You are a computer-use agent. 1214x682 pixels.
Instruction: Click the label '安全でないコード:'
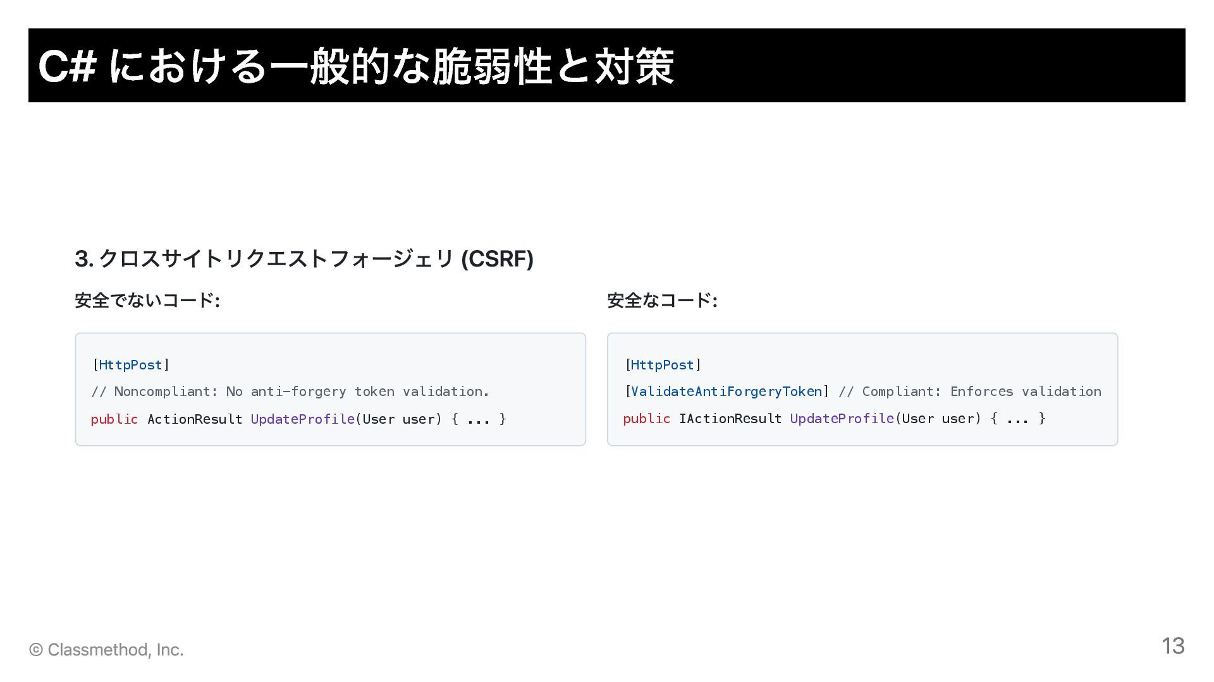[x=147, y=301]
